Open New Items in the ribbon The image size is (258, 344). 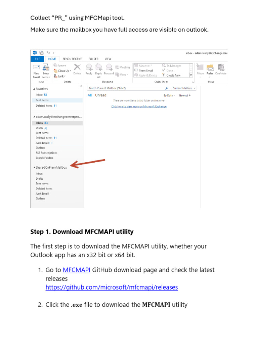pos(46,71)
